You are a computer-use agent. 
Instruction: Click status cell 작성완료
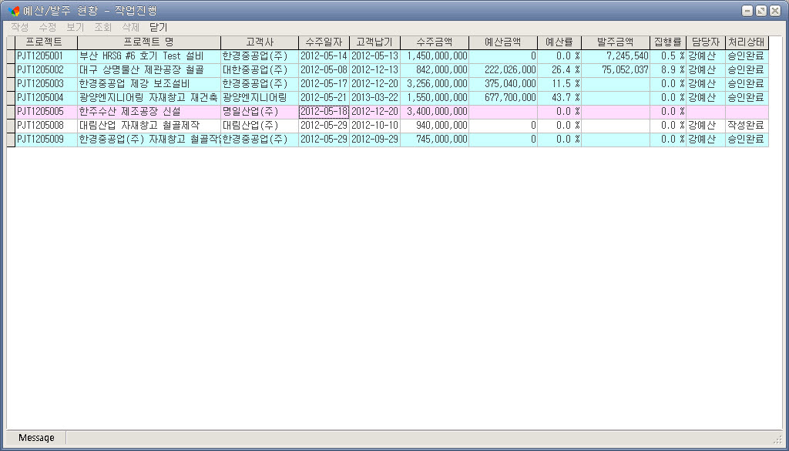[747, 126]
